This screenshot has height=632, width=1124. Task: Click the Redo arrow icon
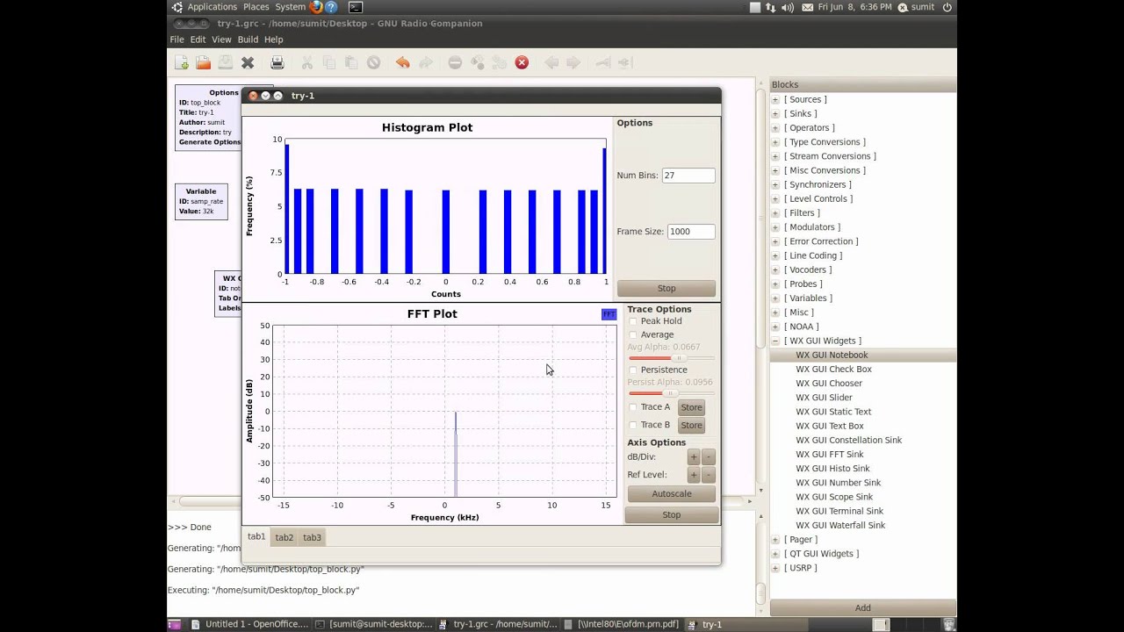[425, 62]
